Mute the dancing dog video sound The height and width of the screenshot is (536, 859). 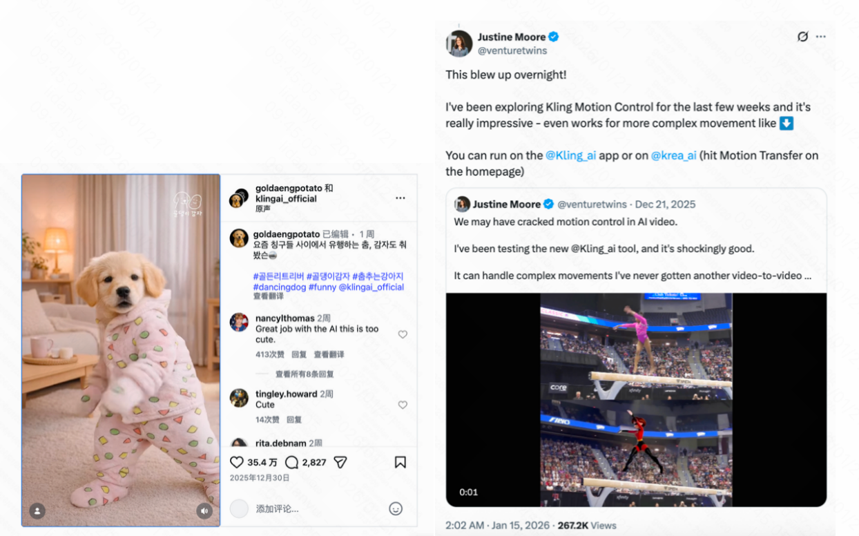click(204, 510)
